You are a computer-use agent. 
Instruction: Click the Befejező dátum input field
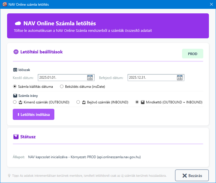[x=151, y=78]
